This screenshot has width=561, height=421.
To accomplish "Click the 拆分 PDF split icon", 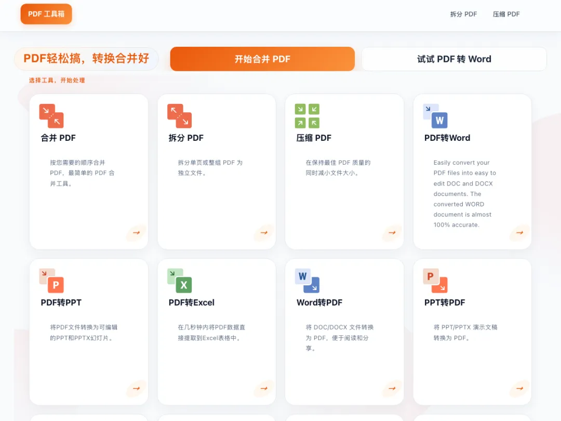I will [x=179, y=116].
